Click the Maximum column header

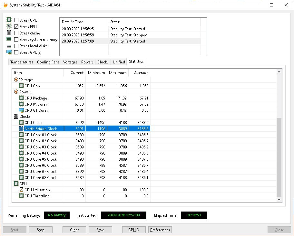pos(118,73)
